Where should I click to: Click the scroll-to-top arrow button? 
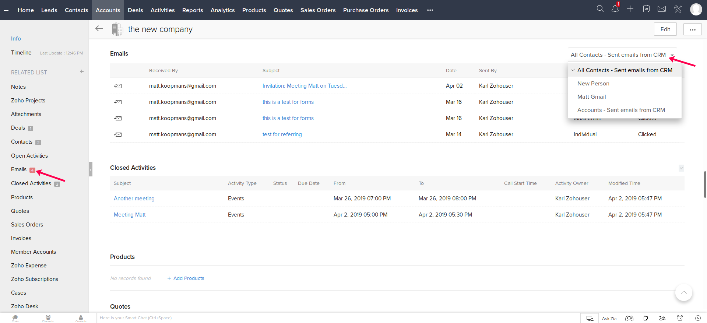(684, 292)
